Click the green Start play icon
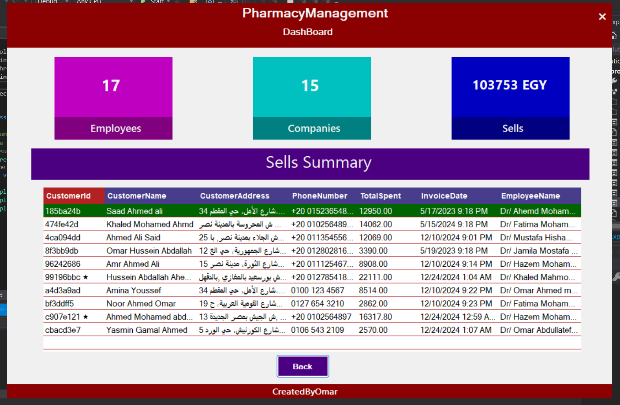 pyautogui.click(x=143, y=2)
